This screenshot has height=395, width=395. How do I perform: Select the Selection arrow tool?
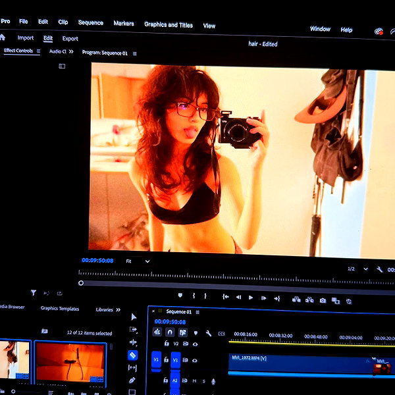click(134, 317)
